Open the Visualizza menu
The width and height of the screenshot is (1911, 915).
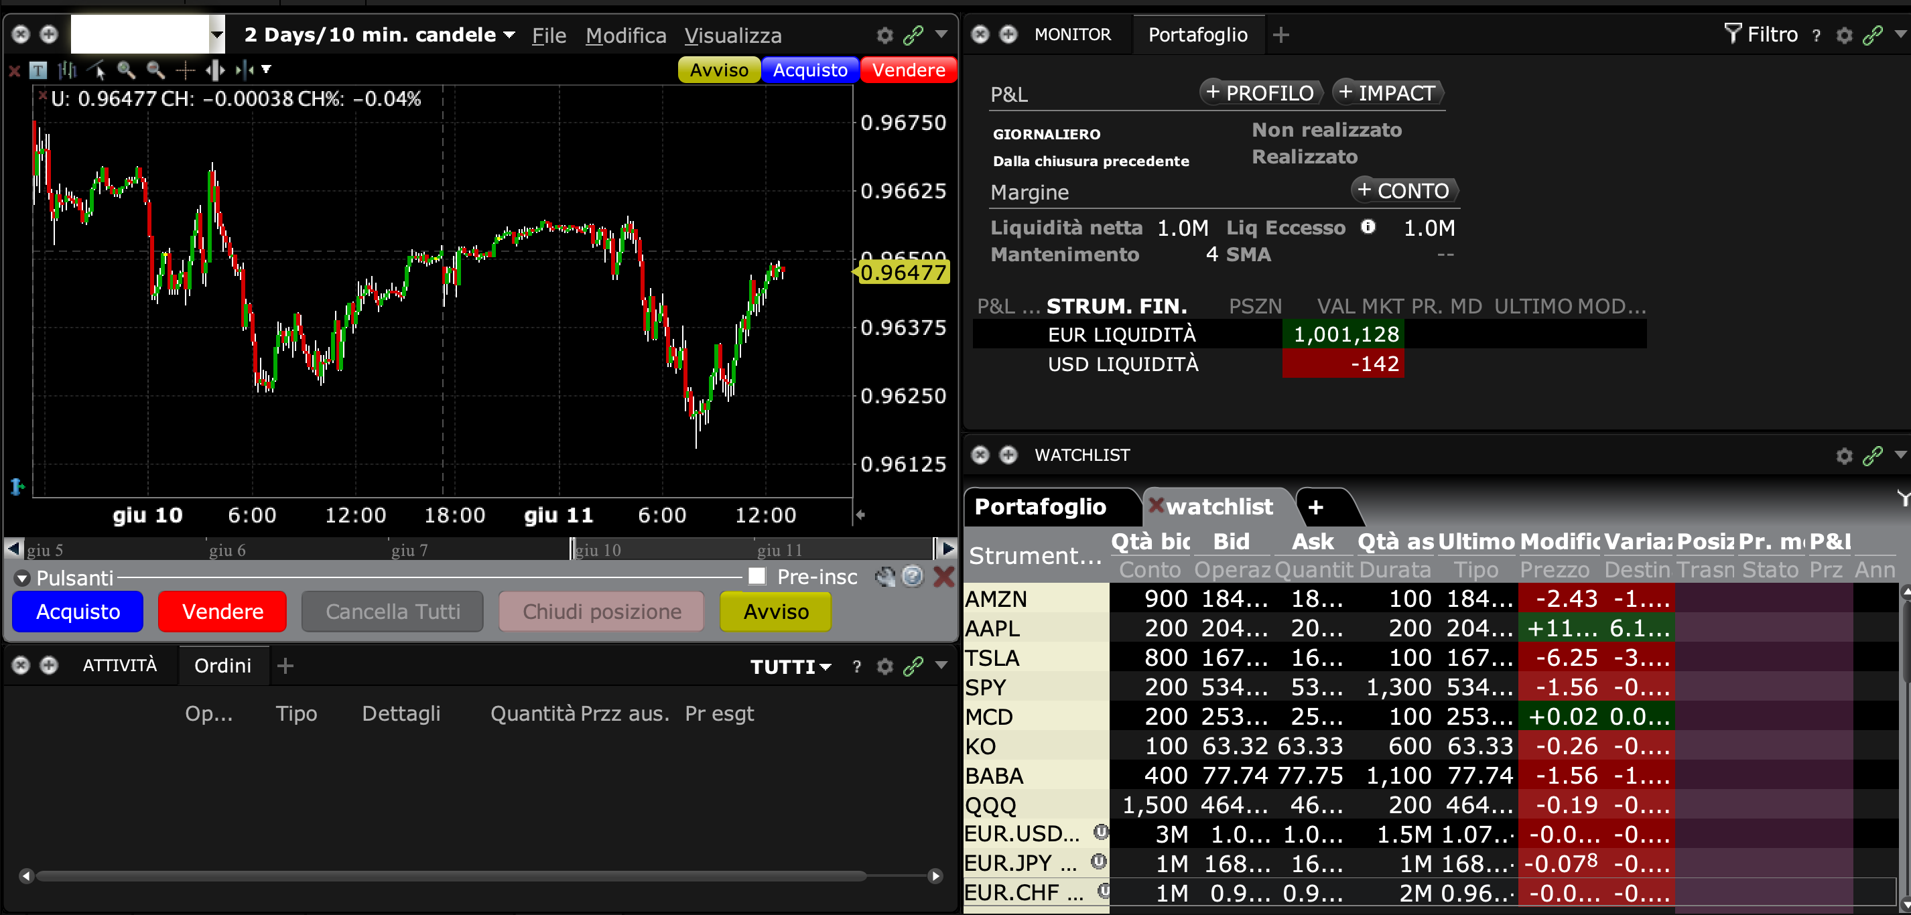click(x=732, y=36)
